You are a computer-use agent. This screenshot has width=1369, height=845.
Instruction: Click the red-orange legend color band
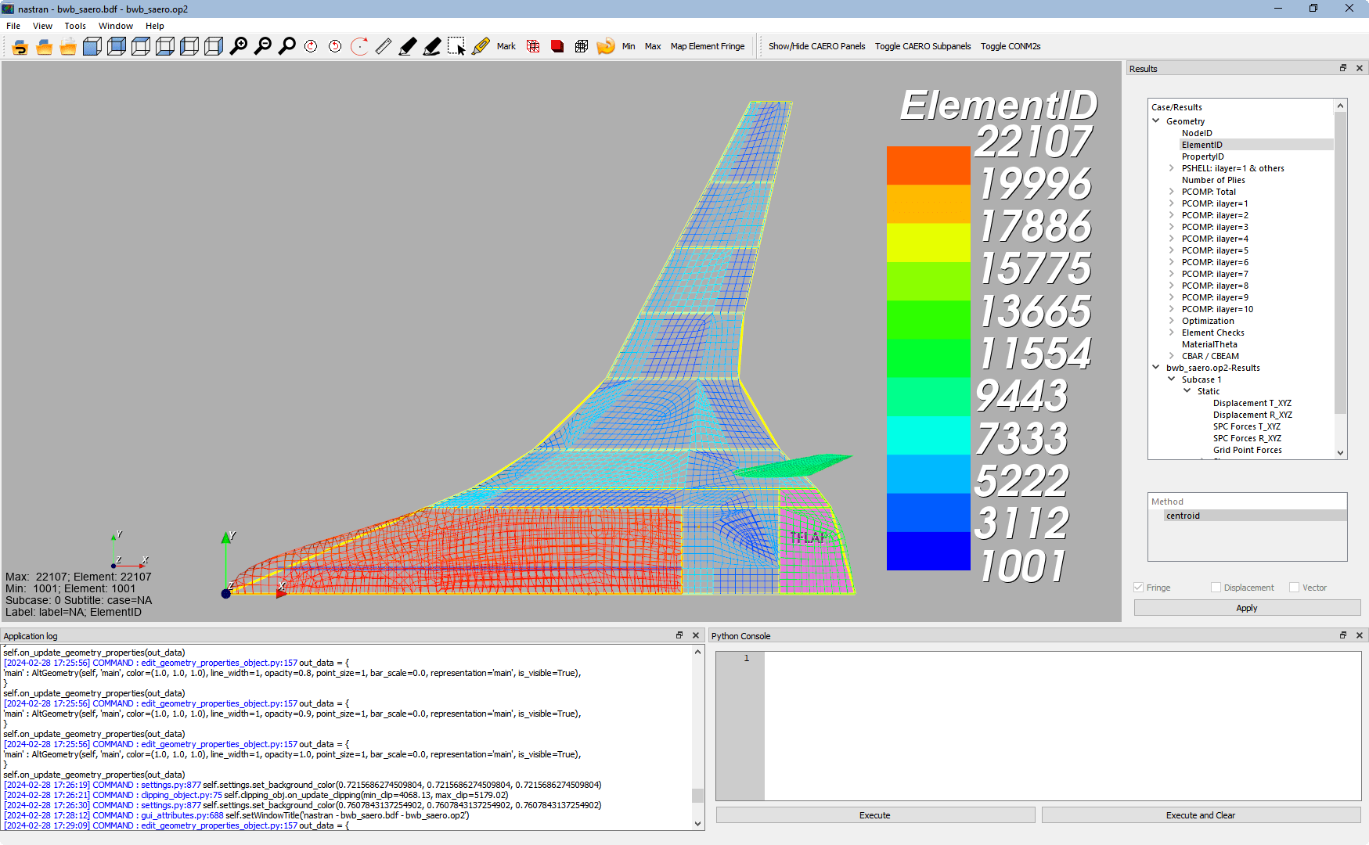[928, 165]
